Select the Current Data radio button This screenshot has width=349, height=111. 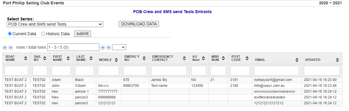click(x=10, y=34)
